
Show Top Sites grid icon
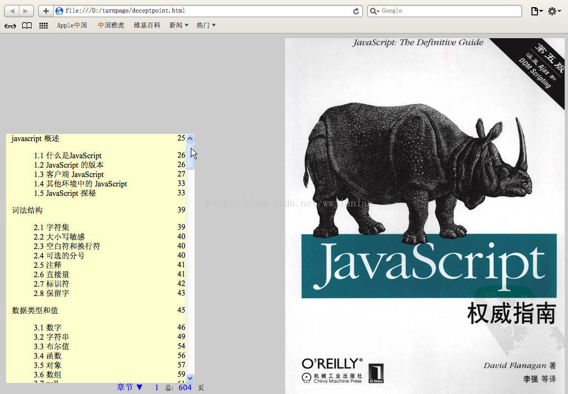pyautogui.click(x=43, y=25)
